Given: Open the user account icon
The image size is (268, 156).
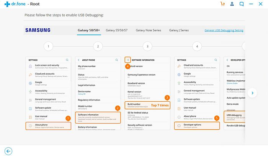Looking at the screenshot, I should tap(232, 4).
